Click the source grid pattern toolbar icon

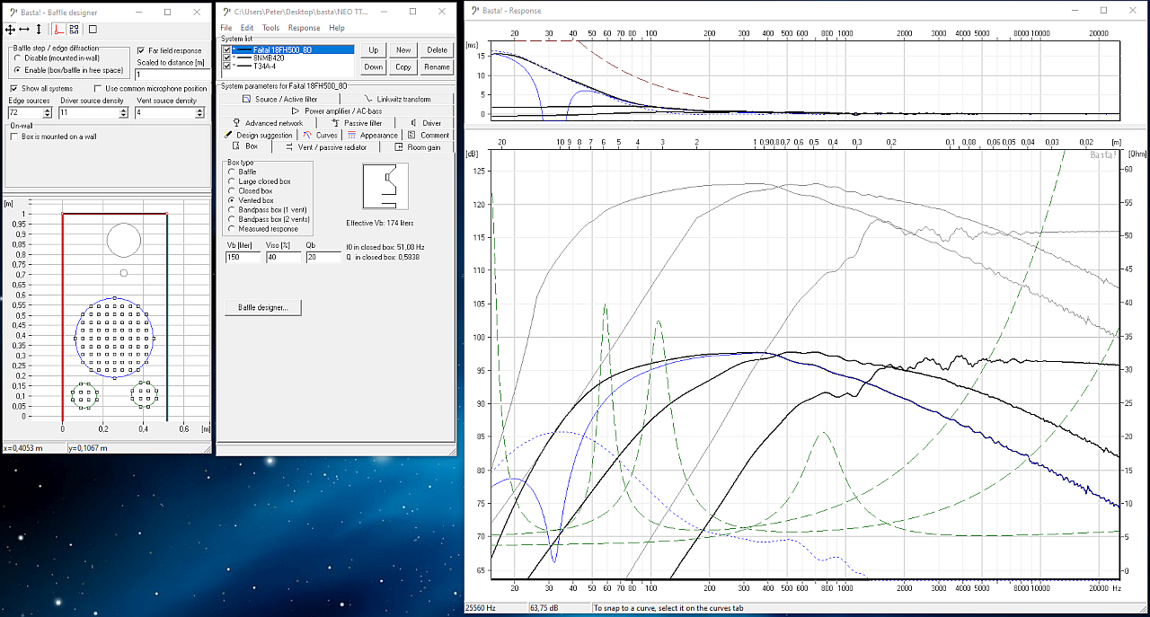click(x=74, y=30)
